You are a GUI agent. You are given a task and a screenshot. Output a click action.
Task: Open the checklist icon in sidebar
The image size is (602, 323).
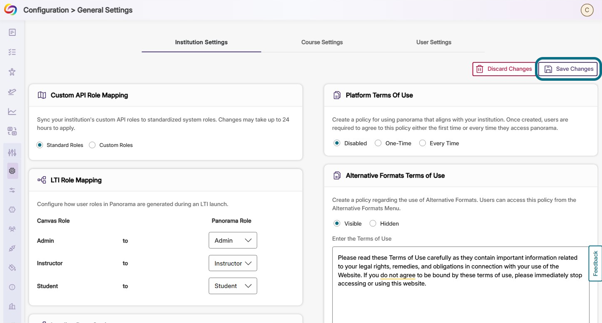pos(12,52)
